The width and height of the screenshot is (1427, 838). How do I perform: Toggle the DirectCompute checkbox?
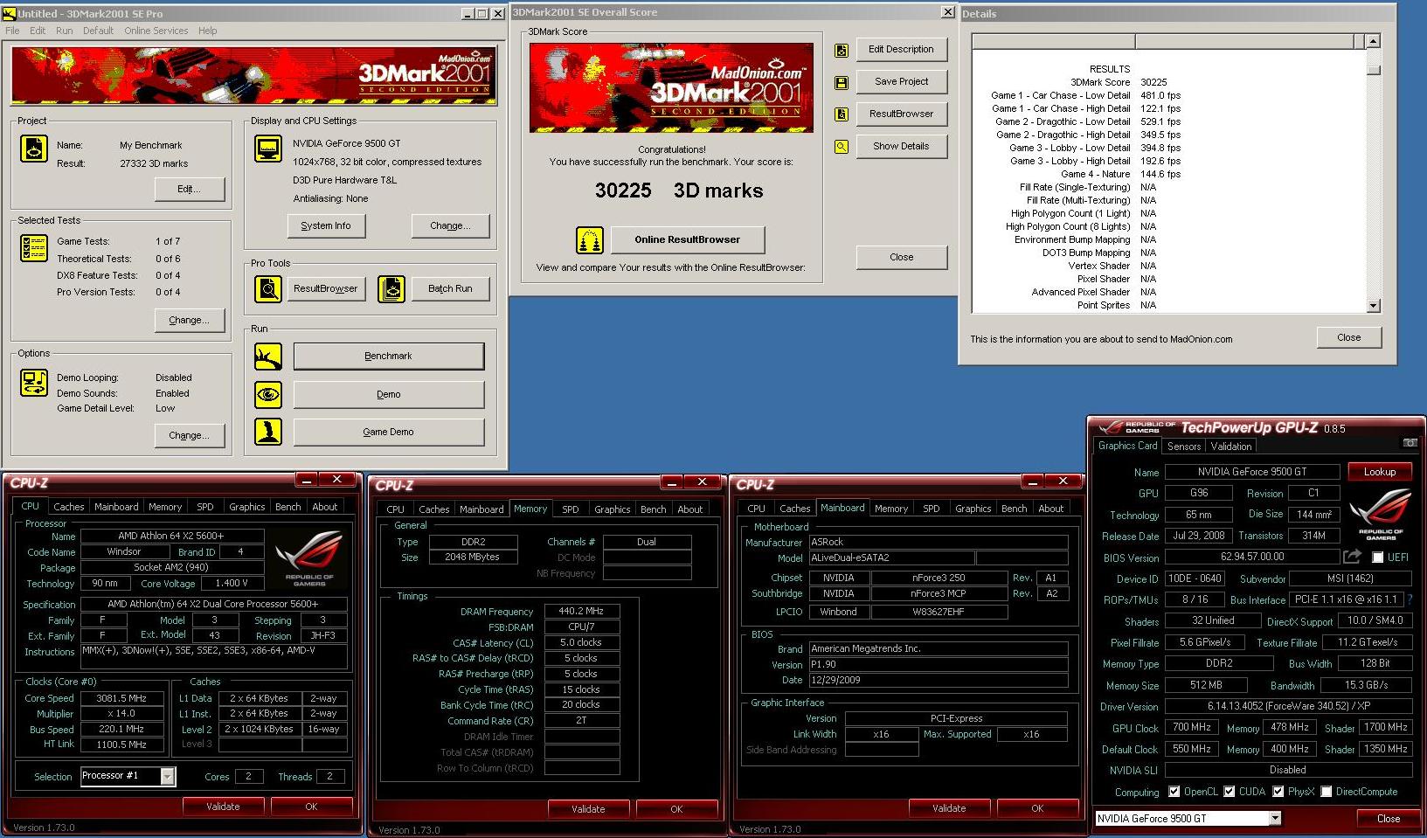point(1327,792)
